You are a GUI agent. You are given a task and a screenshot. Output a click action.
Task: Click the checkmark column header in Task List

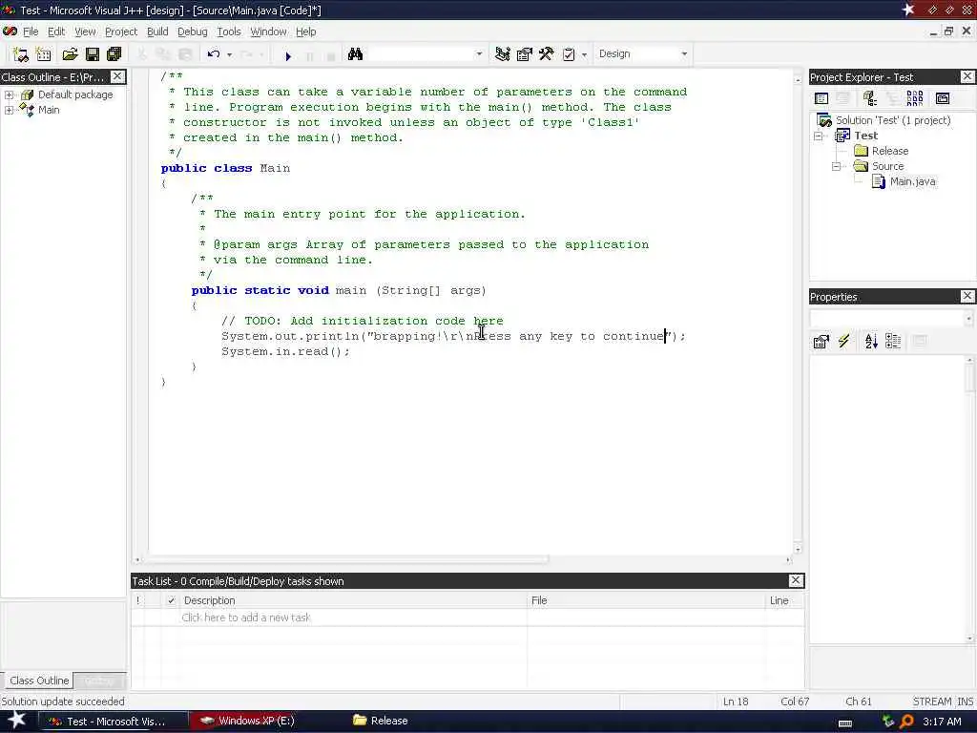tap(171, 600)
